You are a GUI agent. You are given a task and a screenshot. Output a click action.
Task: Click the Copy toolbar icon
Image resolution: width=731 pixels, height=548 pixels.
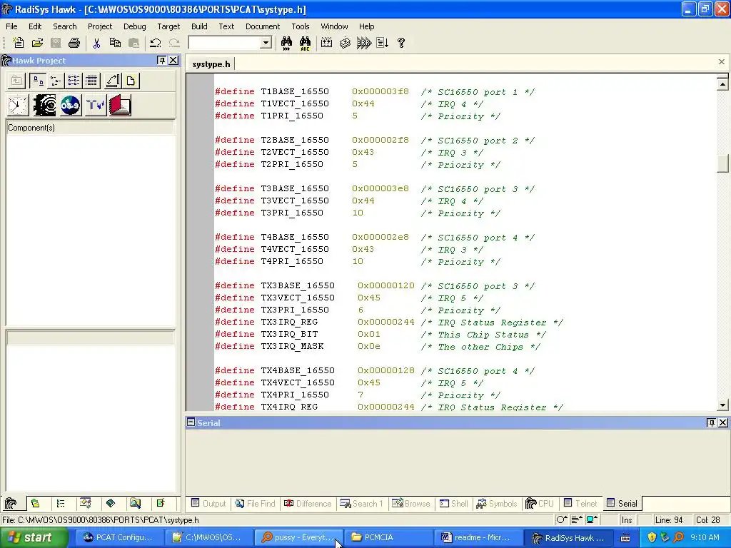coord(115,43)
